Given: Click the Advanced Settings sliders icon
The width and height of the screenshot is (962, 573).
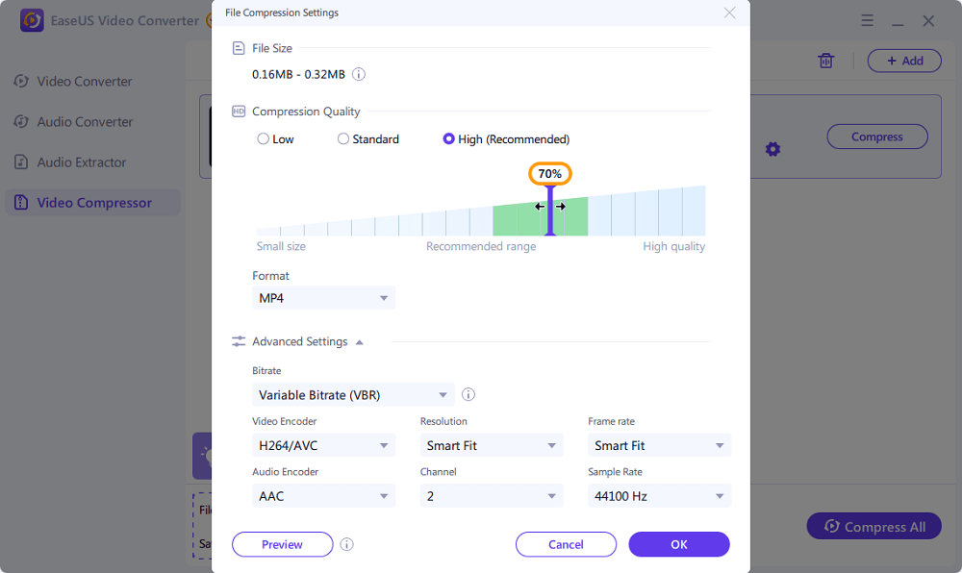Looking at the screenshot, I should point(240,341).
